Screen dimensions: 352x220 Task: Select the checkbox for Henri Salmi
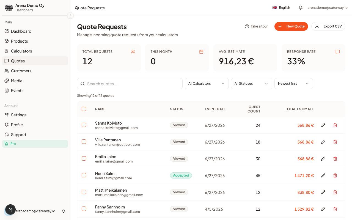tap(84, 175)
